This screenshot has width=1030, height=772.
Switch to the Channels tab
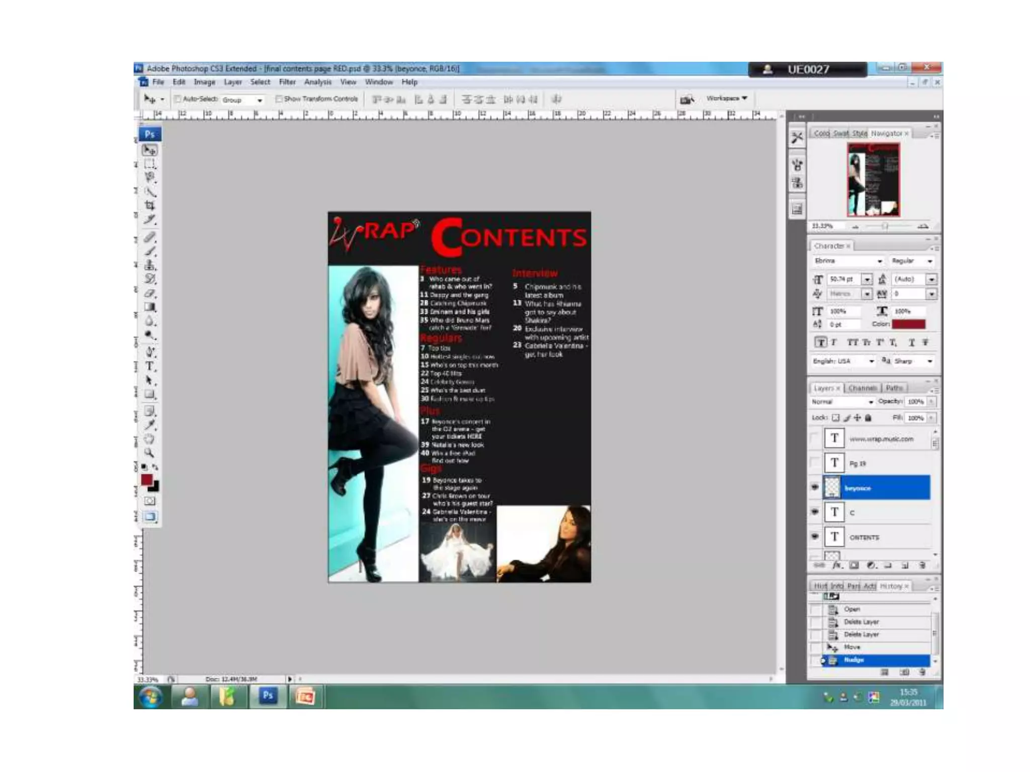click(x=863, y=388)
